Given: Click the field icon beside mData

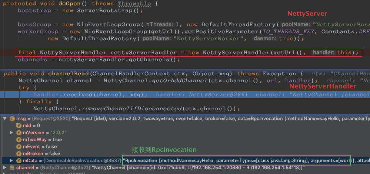Looking at the screenshot, I should 19,161.
